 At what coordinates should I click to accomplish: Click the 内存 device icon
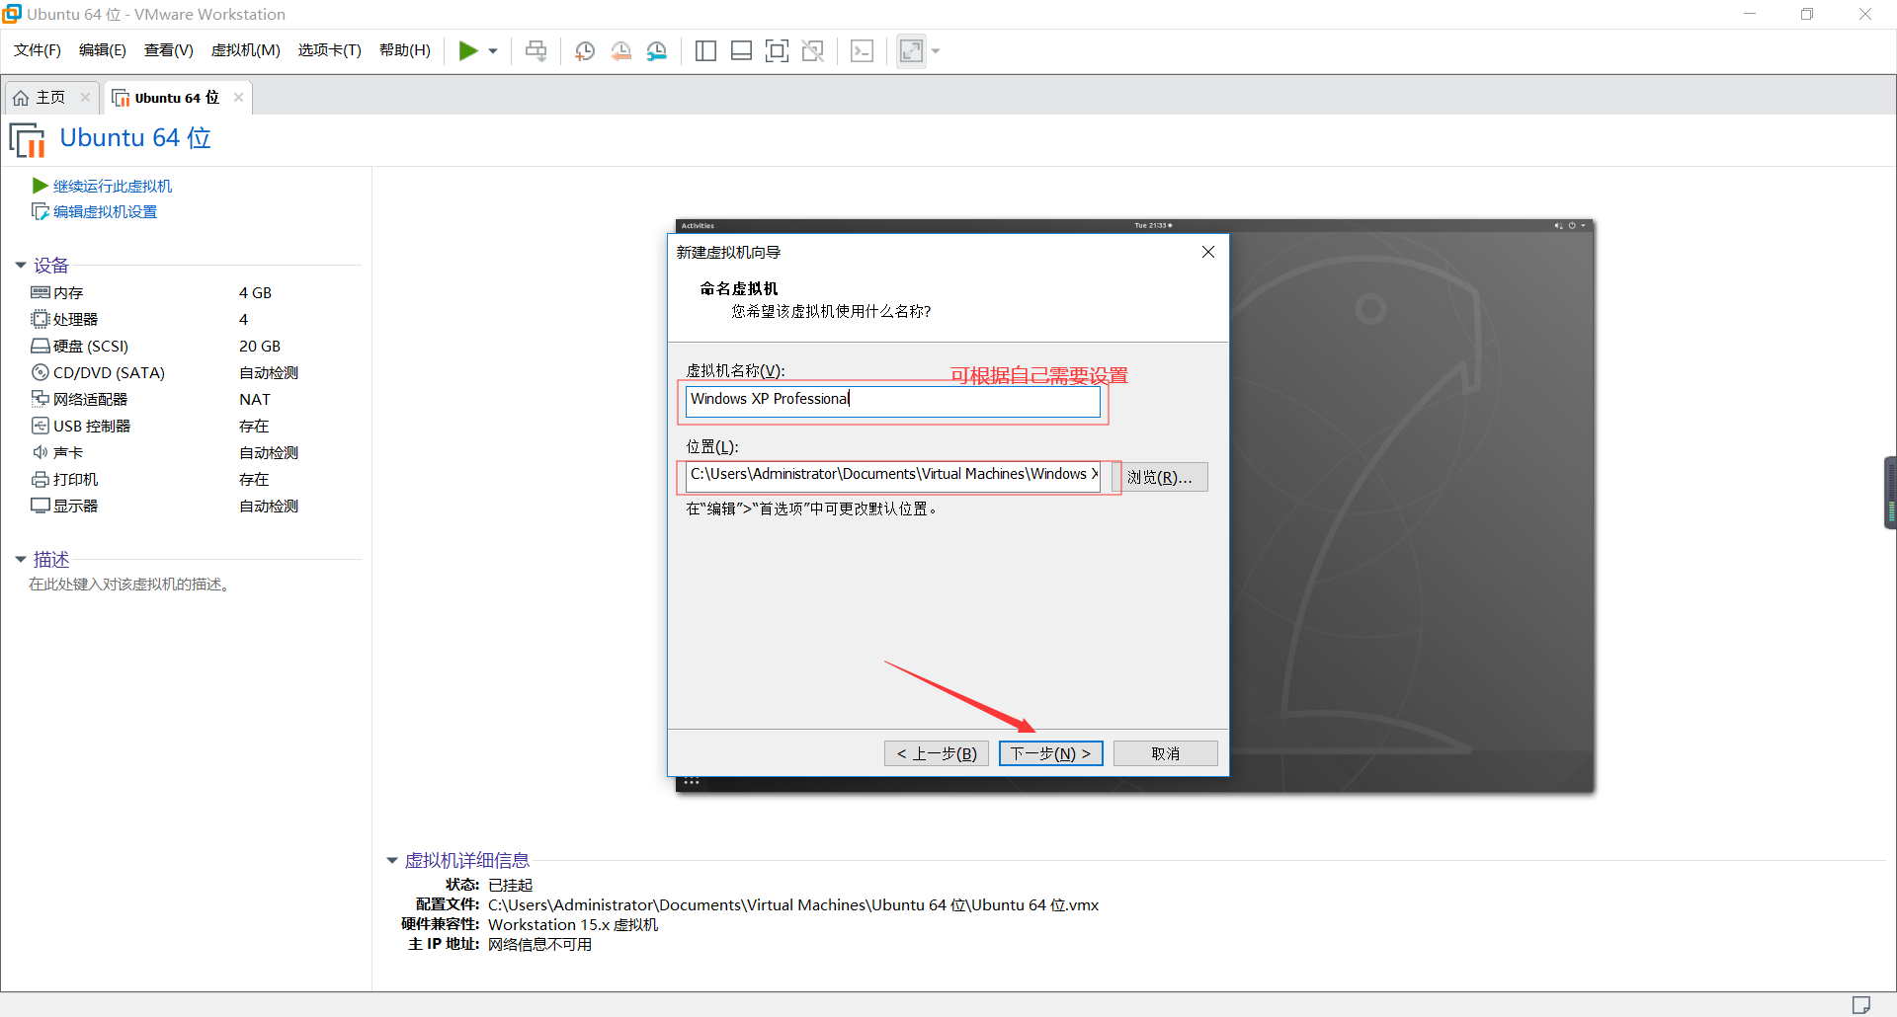click(x=41, y=292)
